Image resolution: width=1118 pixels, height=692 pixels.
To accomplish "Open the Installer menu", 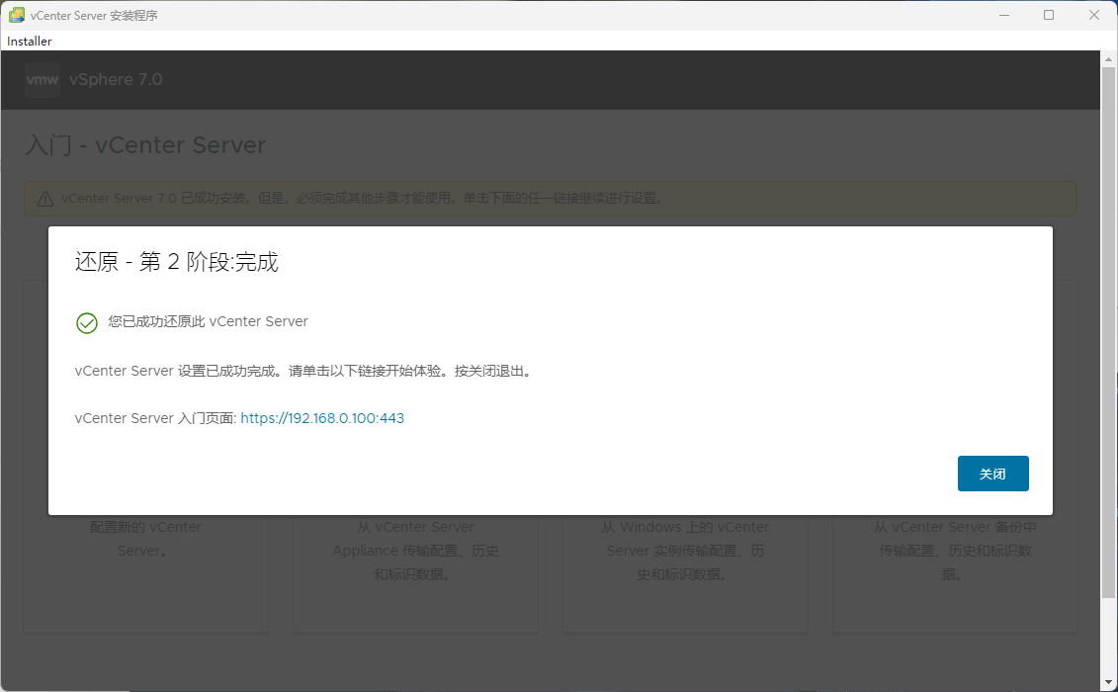I will tap(30, 42).
